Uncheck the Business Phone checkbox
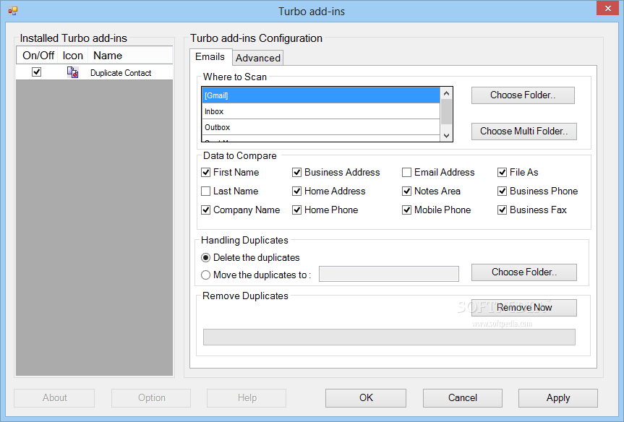Screen dimensions: 624x422 pyautogui.click(x=503, y=191)
